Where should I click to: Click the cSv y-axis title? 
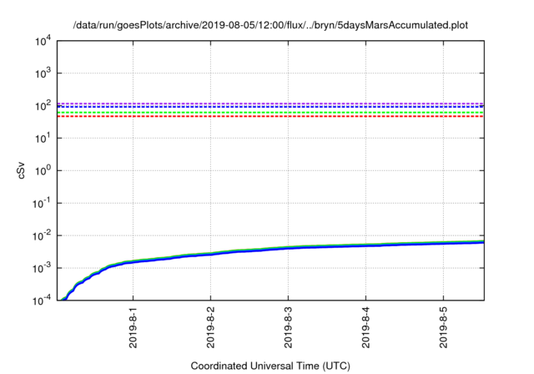(22, 170)
